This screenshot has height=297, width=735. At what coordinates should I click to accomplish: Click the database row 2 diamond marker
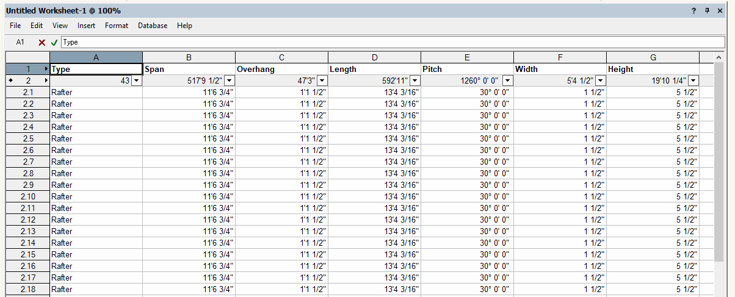tap(10, 81)
